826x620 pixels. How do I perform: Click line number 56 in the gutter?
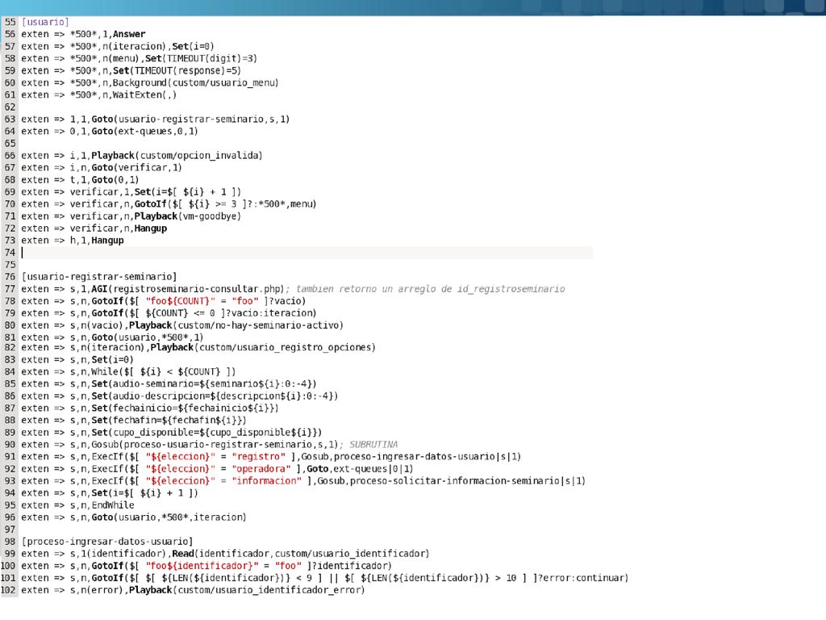(10, 34)
